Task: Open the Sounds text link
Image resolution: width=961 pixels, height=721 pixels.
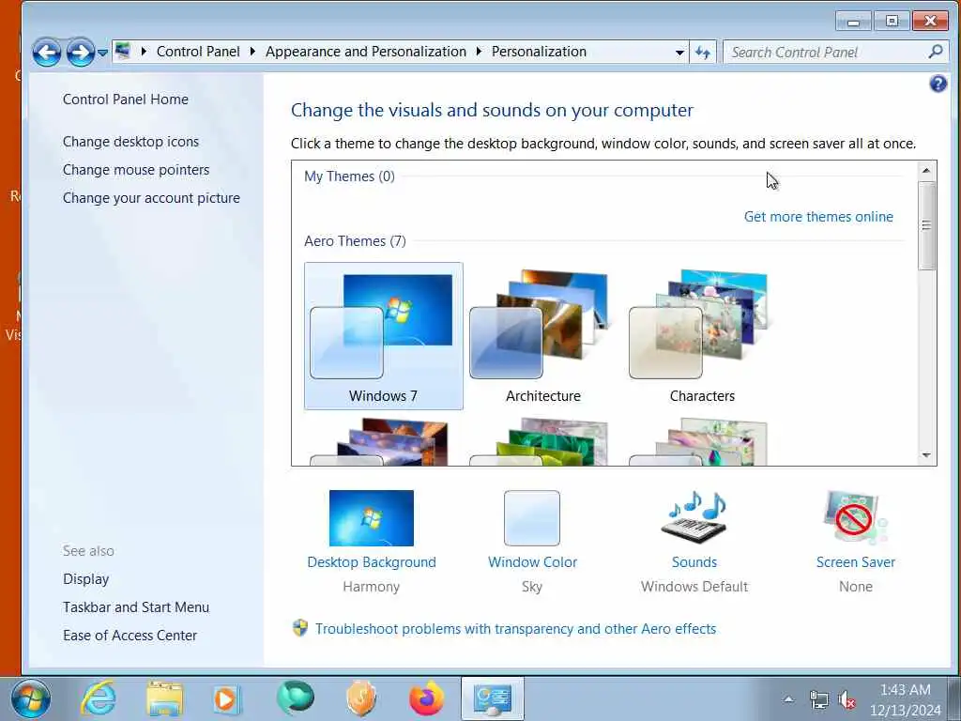Action: (694, 562)
